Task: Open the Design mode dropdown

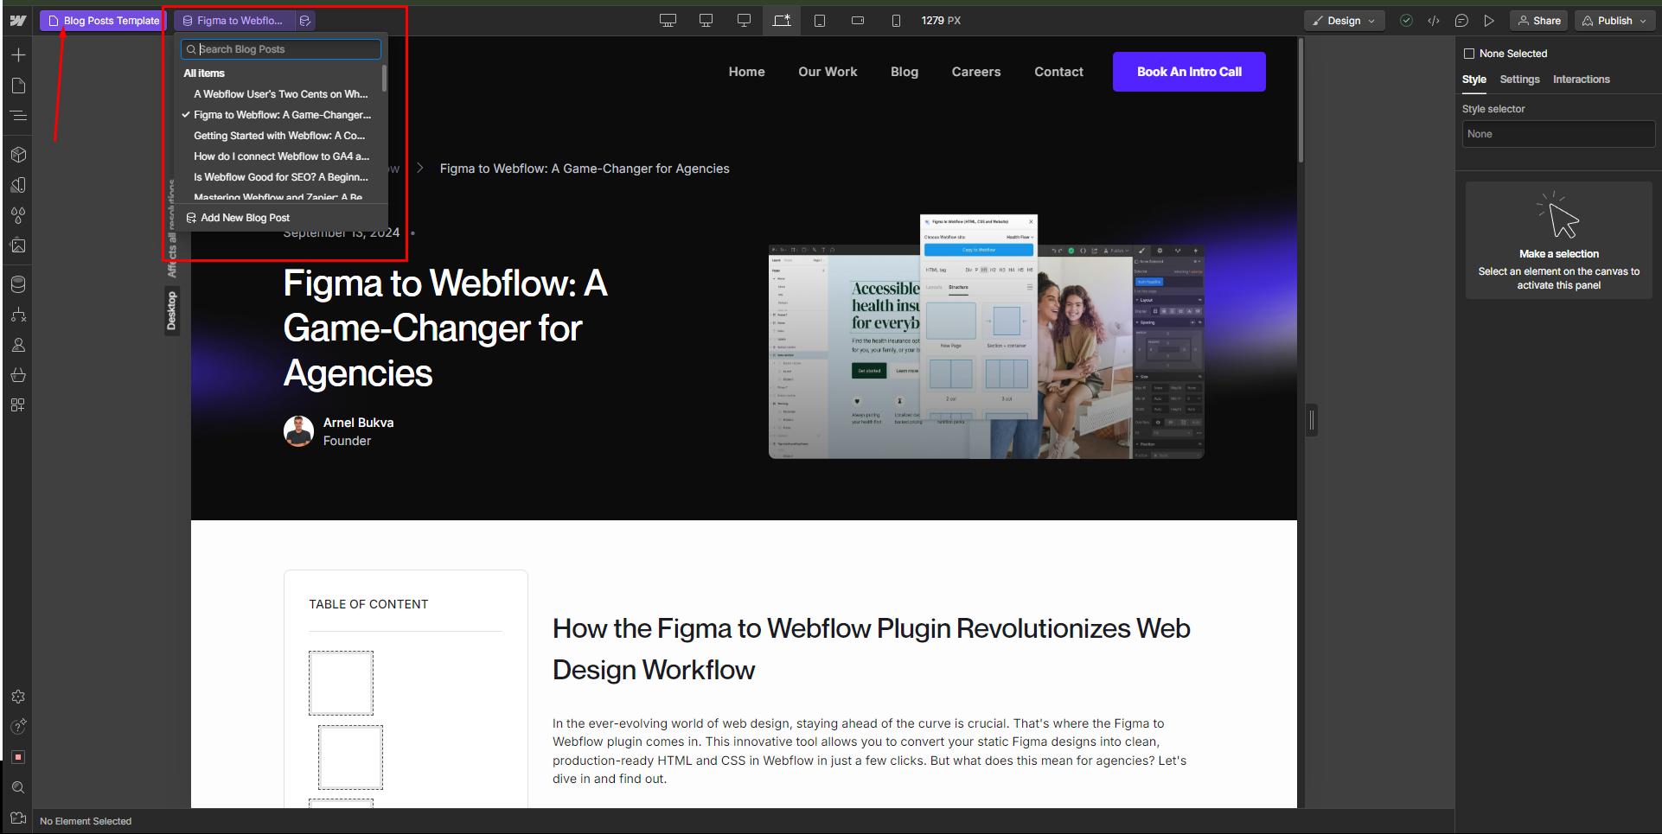Action: pyautogui.click(x=1344, y=21)
